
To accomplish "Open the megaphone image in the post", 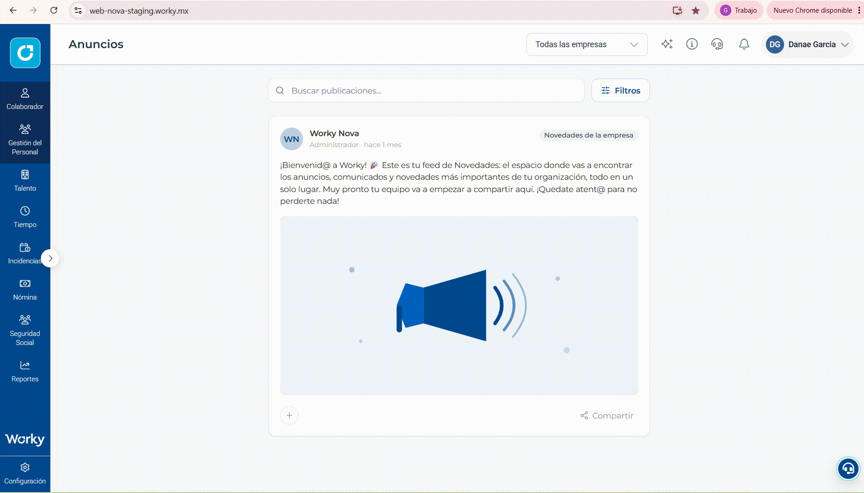I will (x=459, y=306).
